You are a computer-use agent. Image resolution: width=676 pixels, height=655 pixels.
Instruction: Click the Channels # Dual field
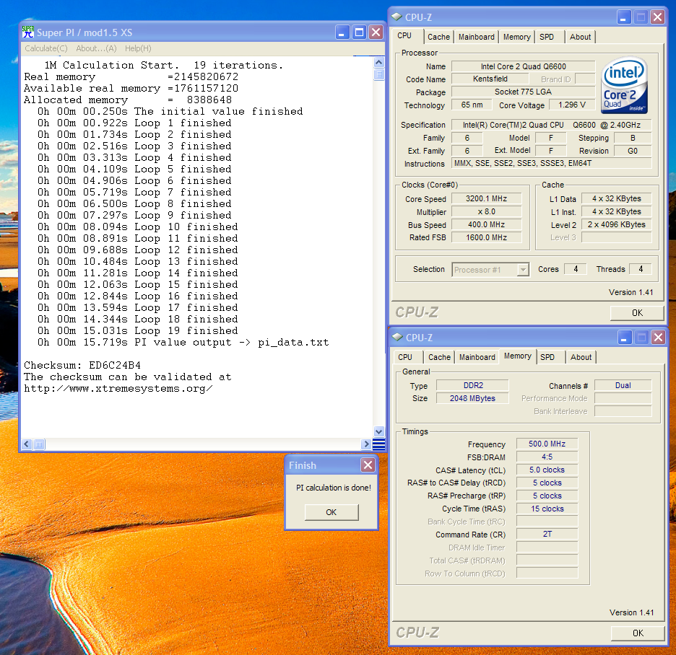(623, 385)
